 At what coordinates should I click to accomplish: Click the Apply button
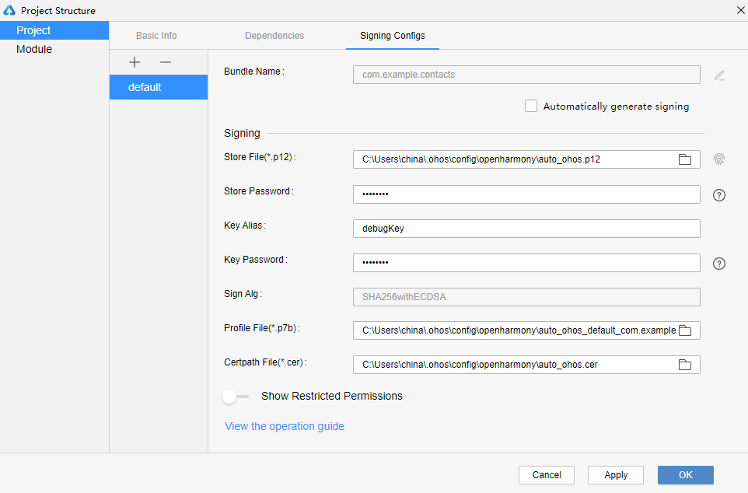point(615,475)
